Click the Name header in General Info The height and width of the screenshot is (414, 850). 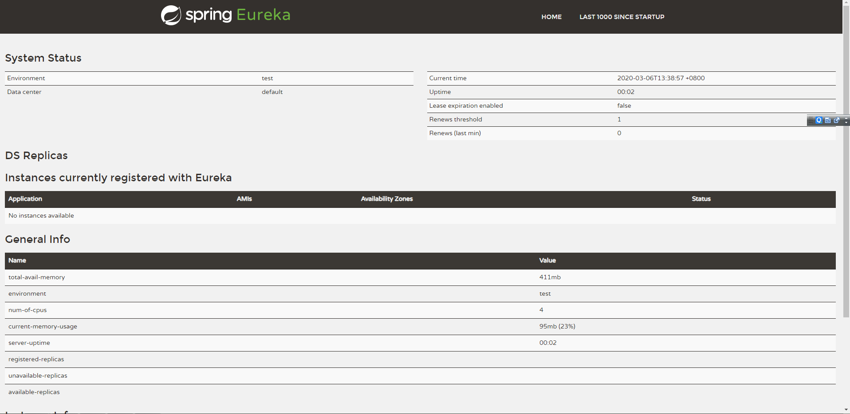(17, 261)
